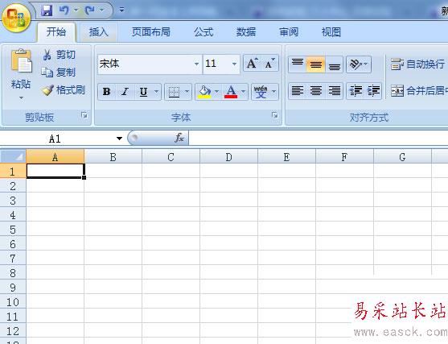Click 合并后居中 merge and center
448x344 pixels.
tap(418, 91)
